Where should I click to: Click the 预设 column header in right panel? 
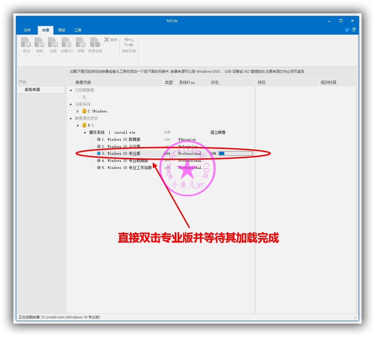(x=287, y=82)
